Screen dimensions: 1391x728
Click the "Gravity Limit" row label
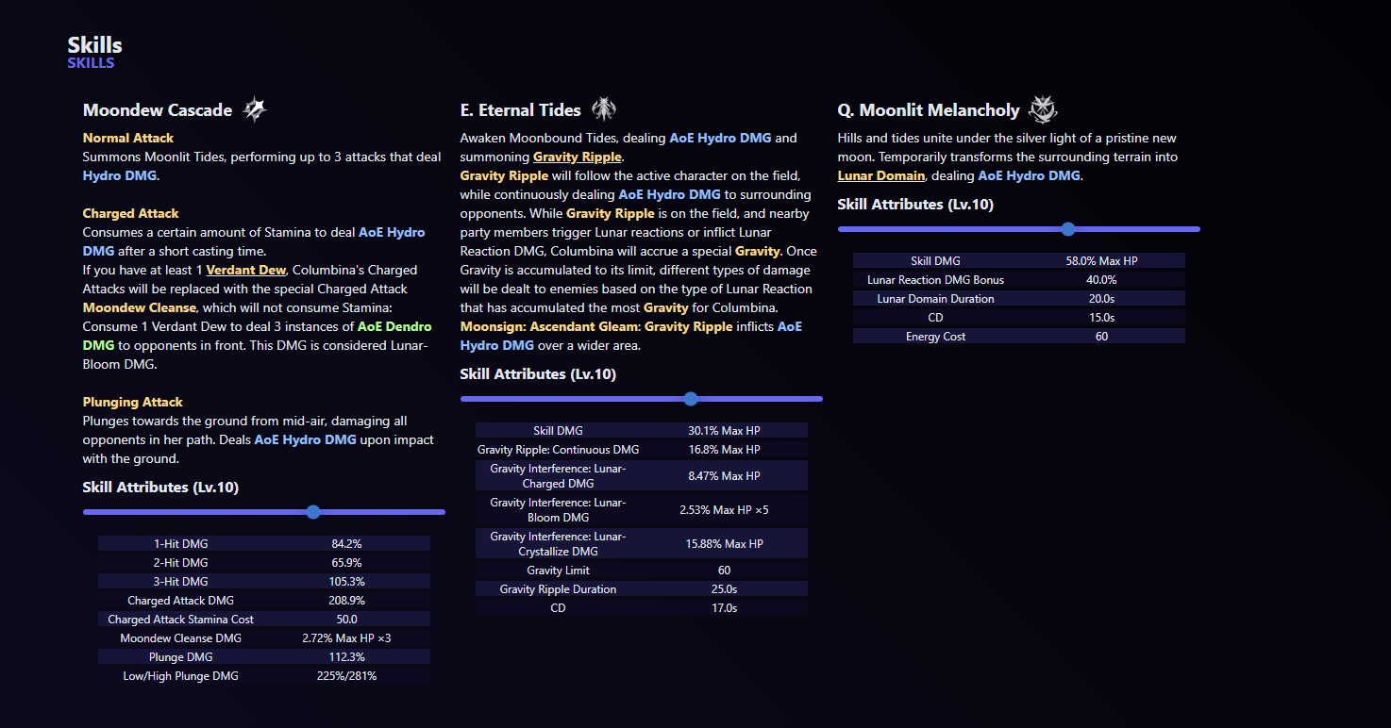[559, 571]
